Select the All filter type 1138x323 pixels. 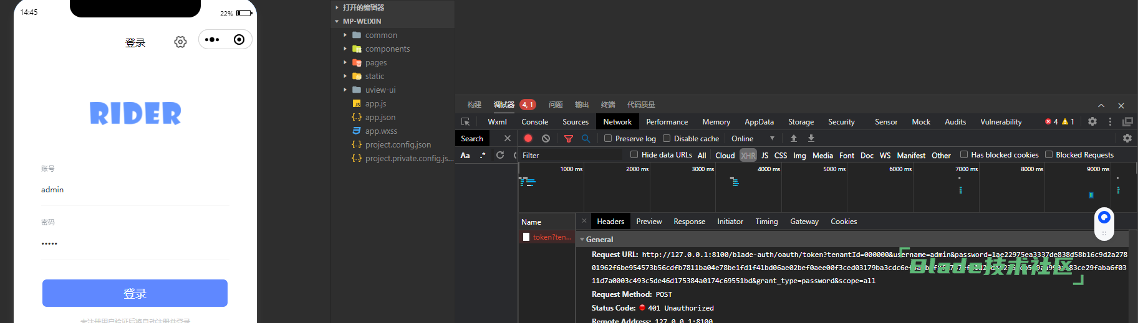click(702, 155)
